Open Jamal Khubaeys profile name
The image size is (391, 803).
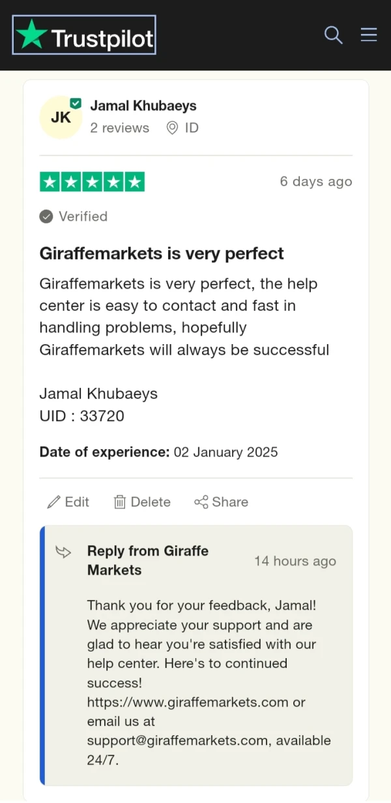click(x=143, y=106)
